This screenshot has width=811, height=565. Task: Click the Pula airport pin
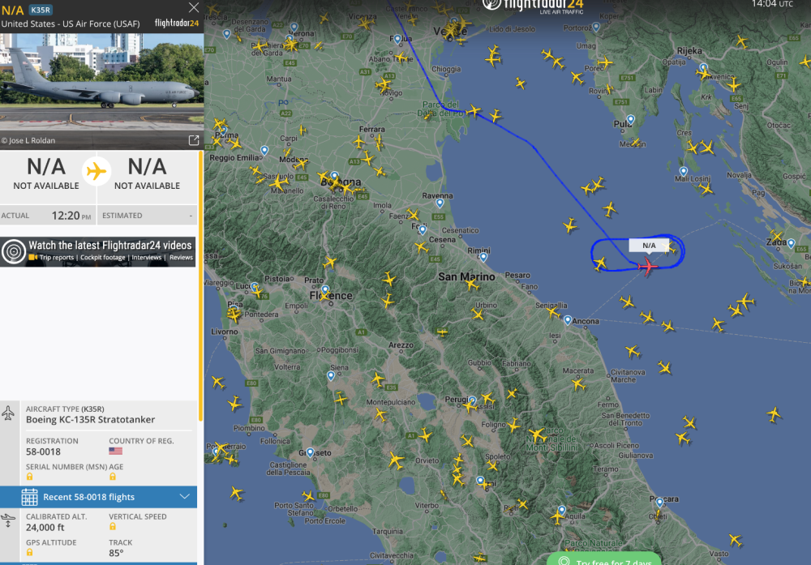(629, 120)
